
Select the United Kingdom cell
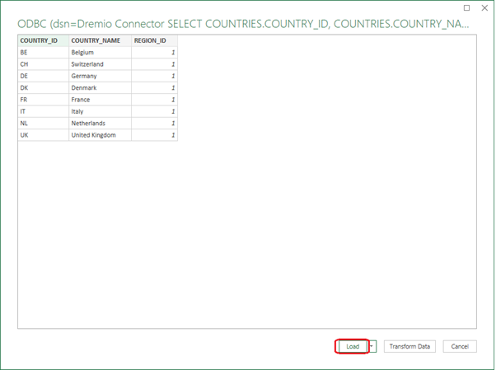(x=100, y=135)
